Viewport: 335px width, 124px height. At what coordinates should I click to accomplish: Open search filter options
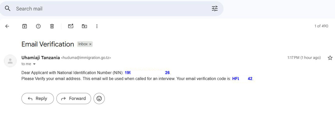(215, 9)
